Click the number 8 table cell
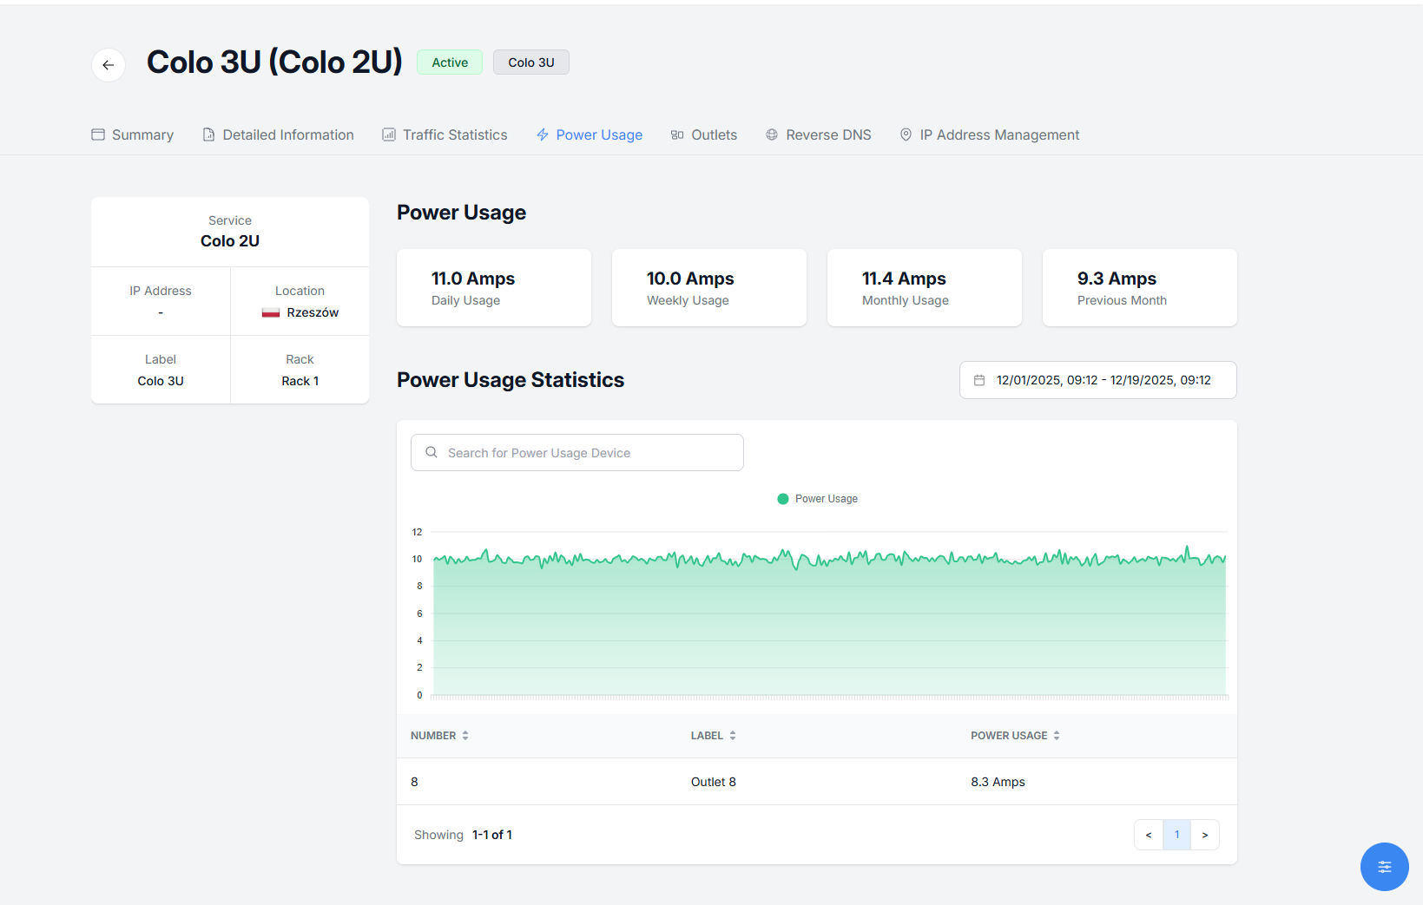 pyautogui.click(x=414, y=782)
